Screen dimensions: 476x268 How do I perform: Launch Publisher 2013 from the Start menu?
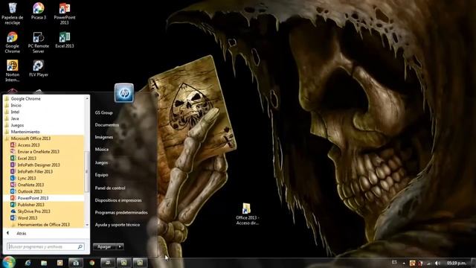click(x=30, y=205)
